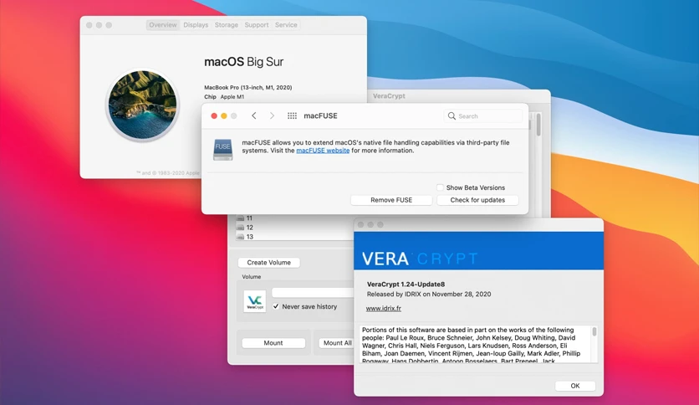Image resolution: width=699 pixels, height=405 pixels.
Task: Click the VeraCrypt drive list scrollbar
Action: 538,125
